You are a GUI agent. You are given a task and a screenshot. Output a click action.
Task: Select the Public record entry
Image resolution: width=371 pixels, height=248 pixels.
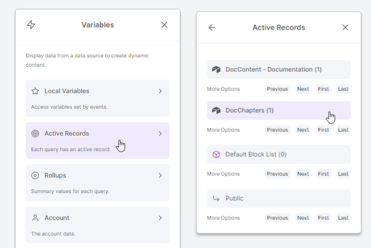coord(279,198)
